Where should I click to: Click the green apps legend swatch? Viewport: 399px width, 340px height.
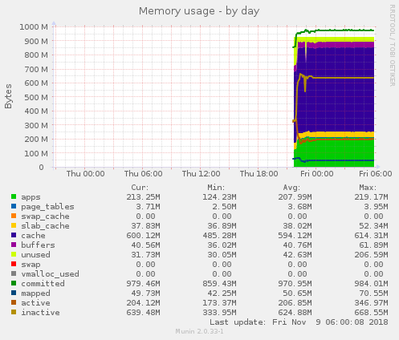(14, 196)
